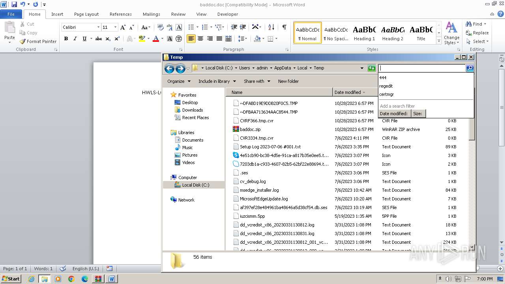Select Center alignment
The image size is (505, 284).
point(200,39)
